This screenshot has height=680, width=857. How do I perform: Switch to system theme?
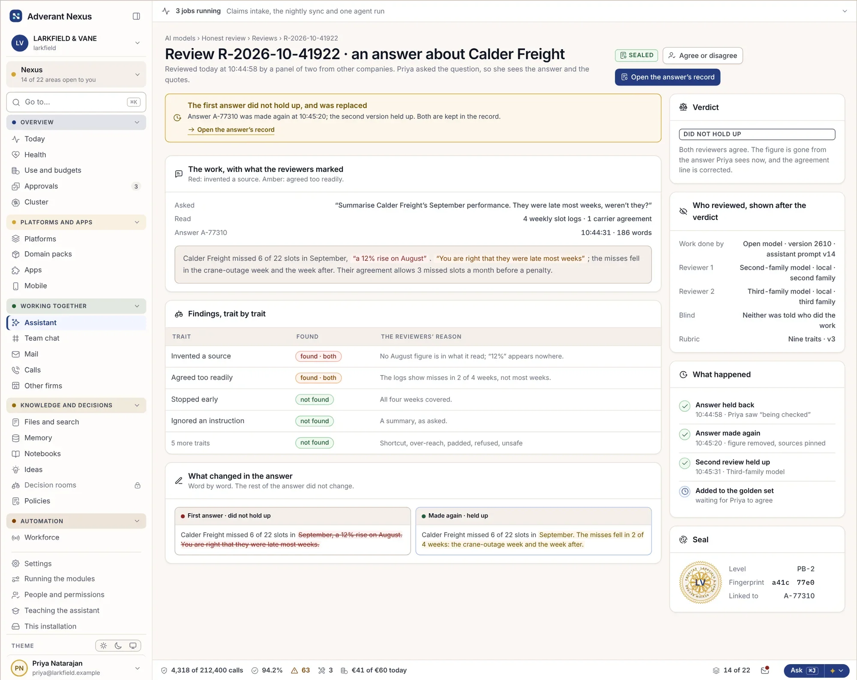tap(133, 646)
